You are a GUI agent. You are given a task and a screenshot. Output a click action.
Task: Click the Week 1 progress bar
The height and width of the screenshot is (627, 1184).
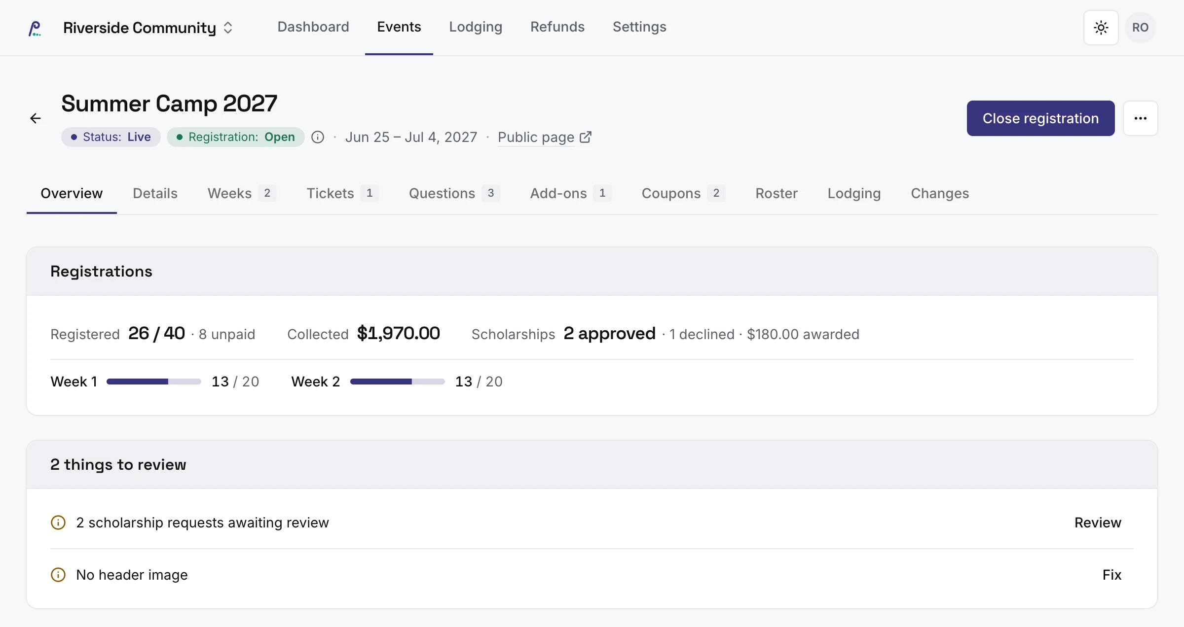tap(154, 382)
